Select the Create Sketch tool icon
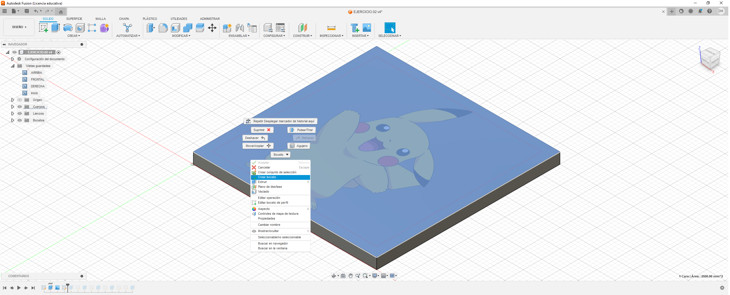Viewport: 730px width, 295px height. point(43,28)
